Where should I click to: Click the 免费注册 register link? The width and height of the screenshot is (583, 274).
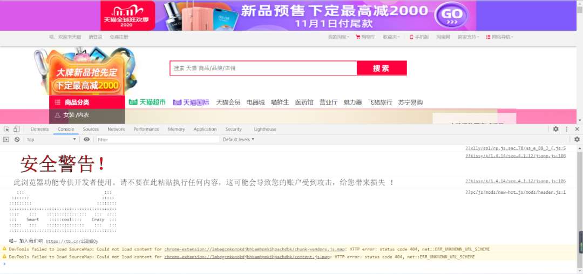pyautogui.click(x=119, y=37)
